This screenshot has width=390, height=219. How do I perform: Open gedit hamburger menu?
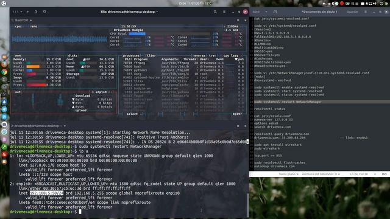[366, 12]
